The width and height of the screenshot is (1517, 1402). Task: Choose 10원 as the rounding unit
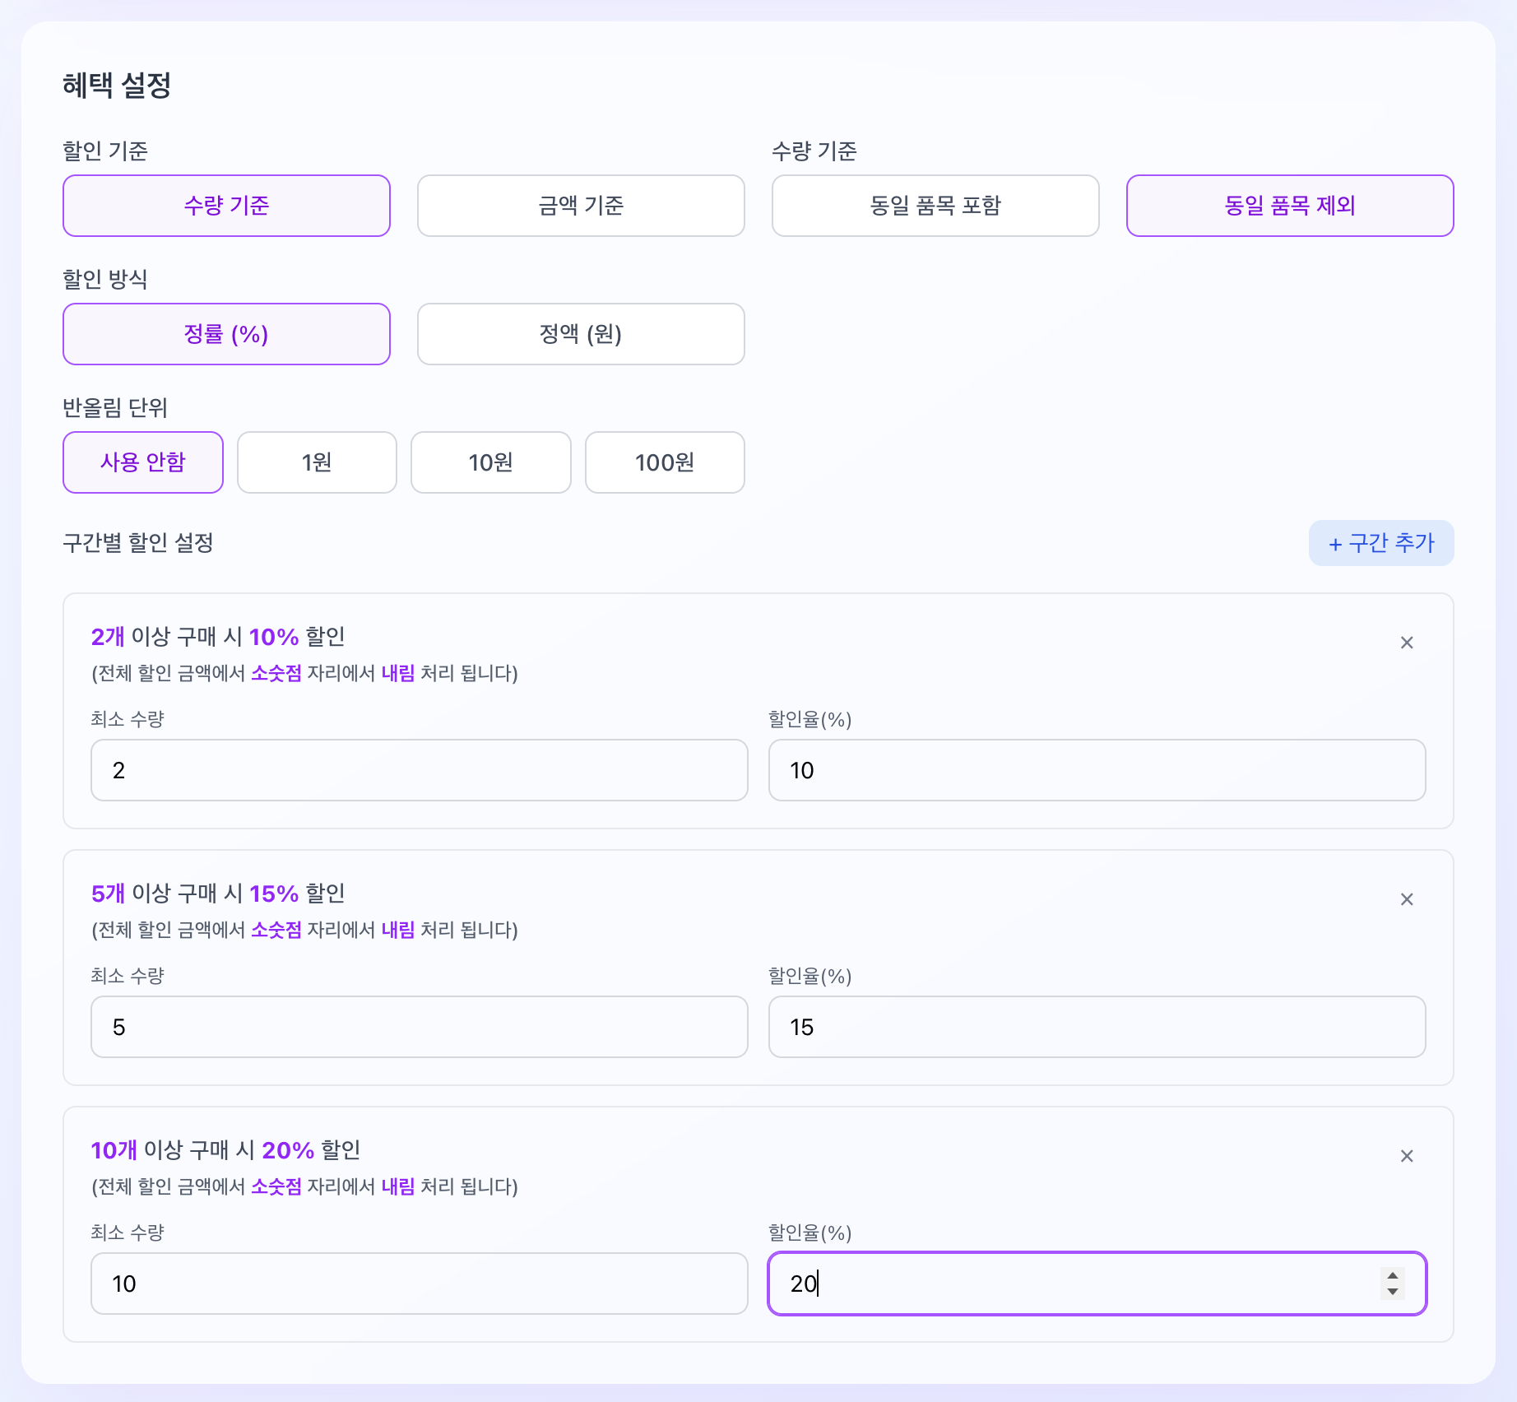point(490,462)
